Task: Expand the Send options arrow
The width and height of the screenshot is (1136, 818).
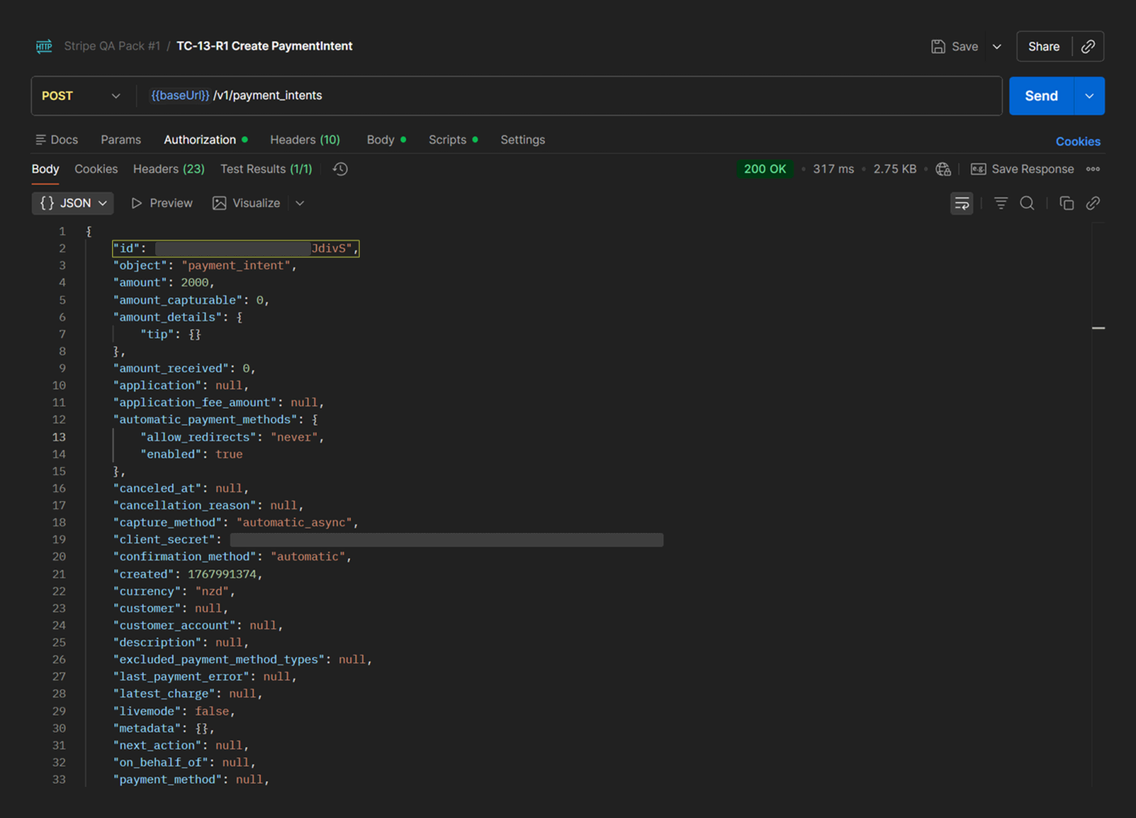Action: pos(1089,96)
